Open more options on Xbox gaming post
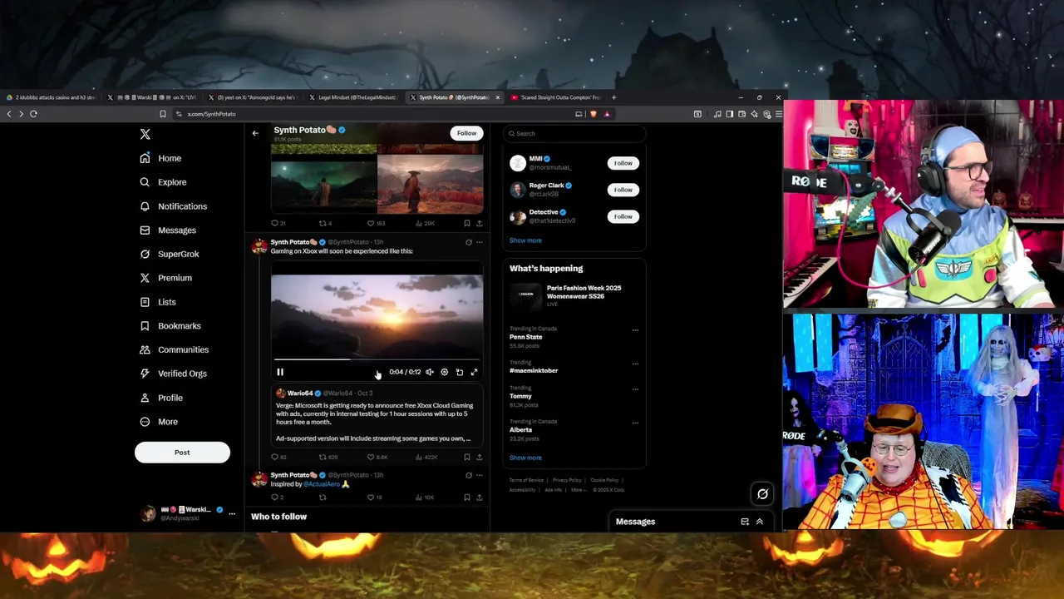This screenshot has width=1064, height=599. 479,242
